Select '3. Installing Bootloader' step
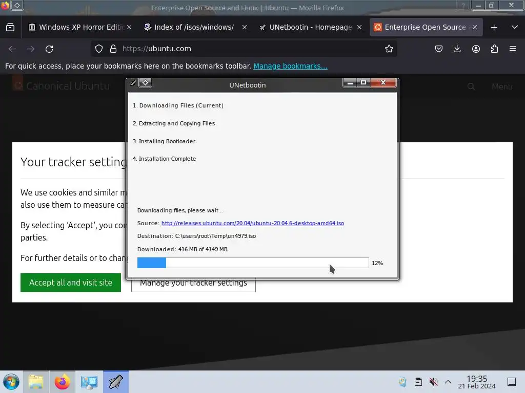 click(x=164, y=141)
